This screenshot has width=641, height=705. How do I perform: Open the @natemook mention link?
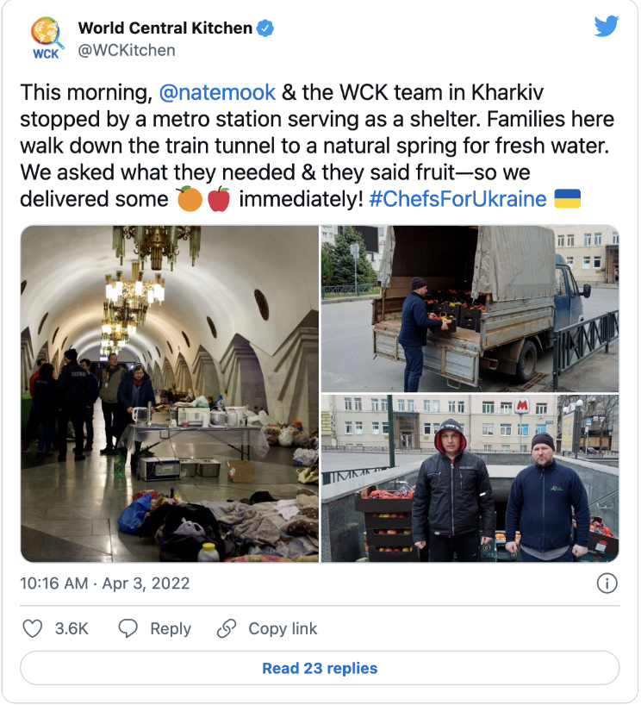click(x=216, y=92)
